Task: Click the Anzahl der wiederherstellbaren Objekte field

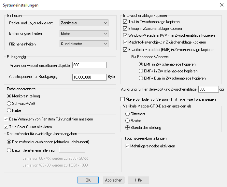Action: tap(89, 65)
